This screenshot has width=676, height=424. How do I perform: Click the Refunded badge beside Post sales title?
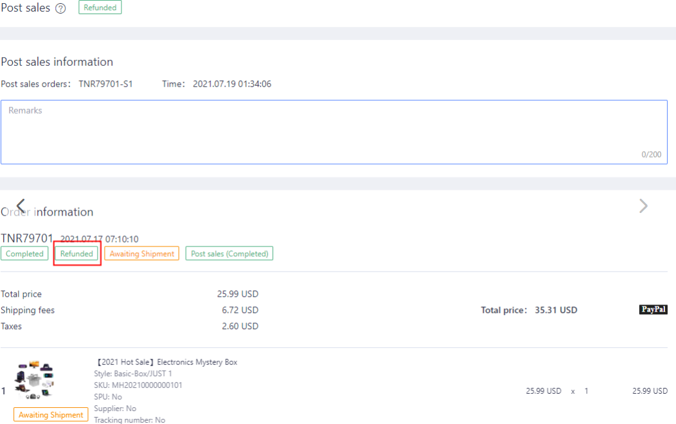tap(100, 8)
